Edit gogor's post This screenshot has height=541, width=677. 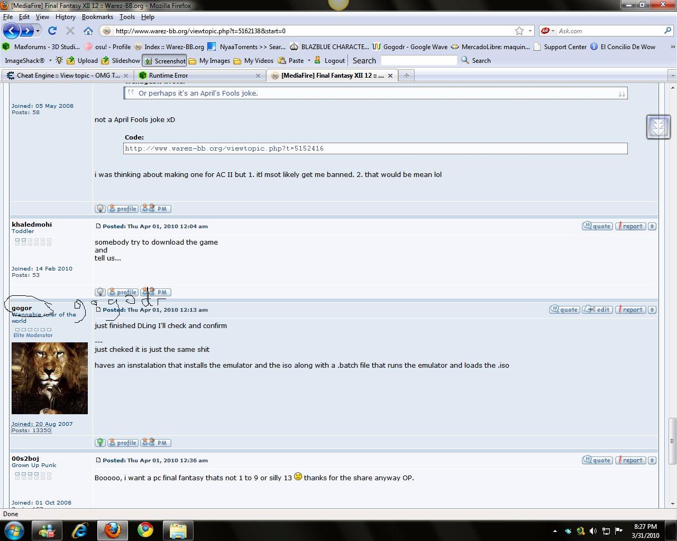[x=598, y=310]
